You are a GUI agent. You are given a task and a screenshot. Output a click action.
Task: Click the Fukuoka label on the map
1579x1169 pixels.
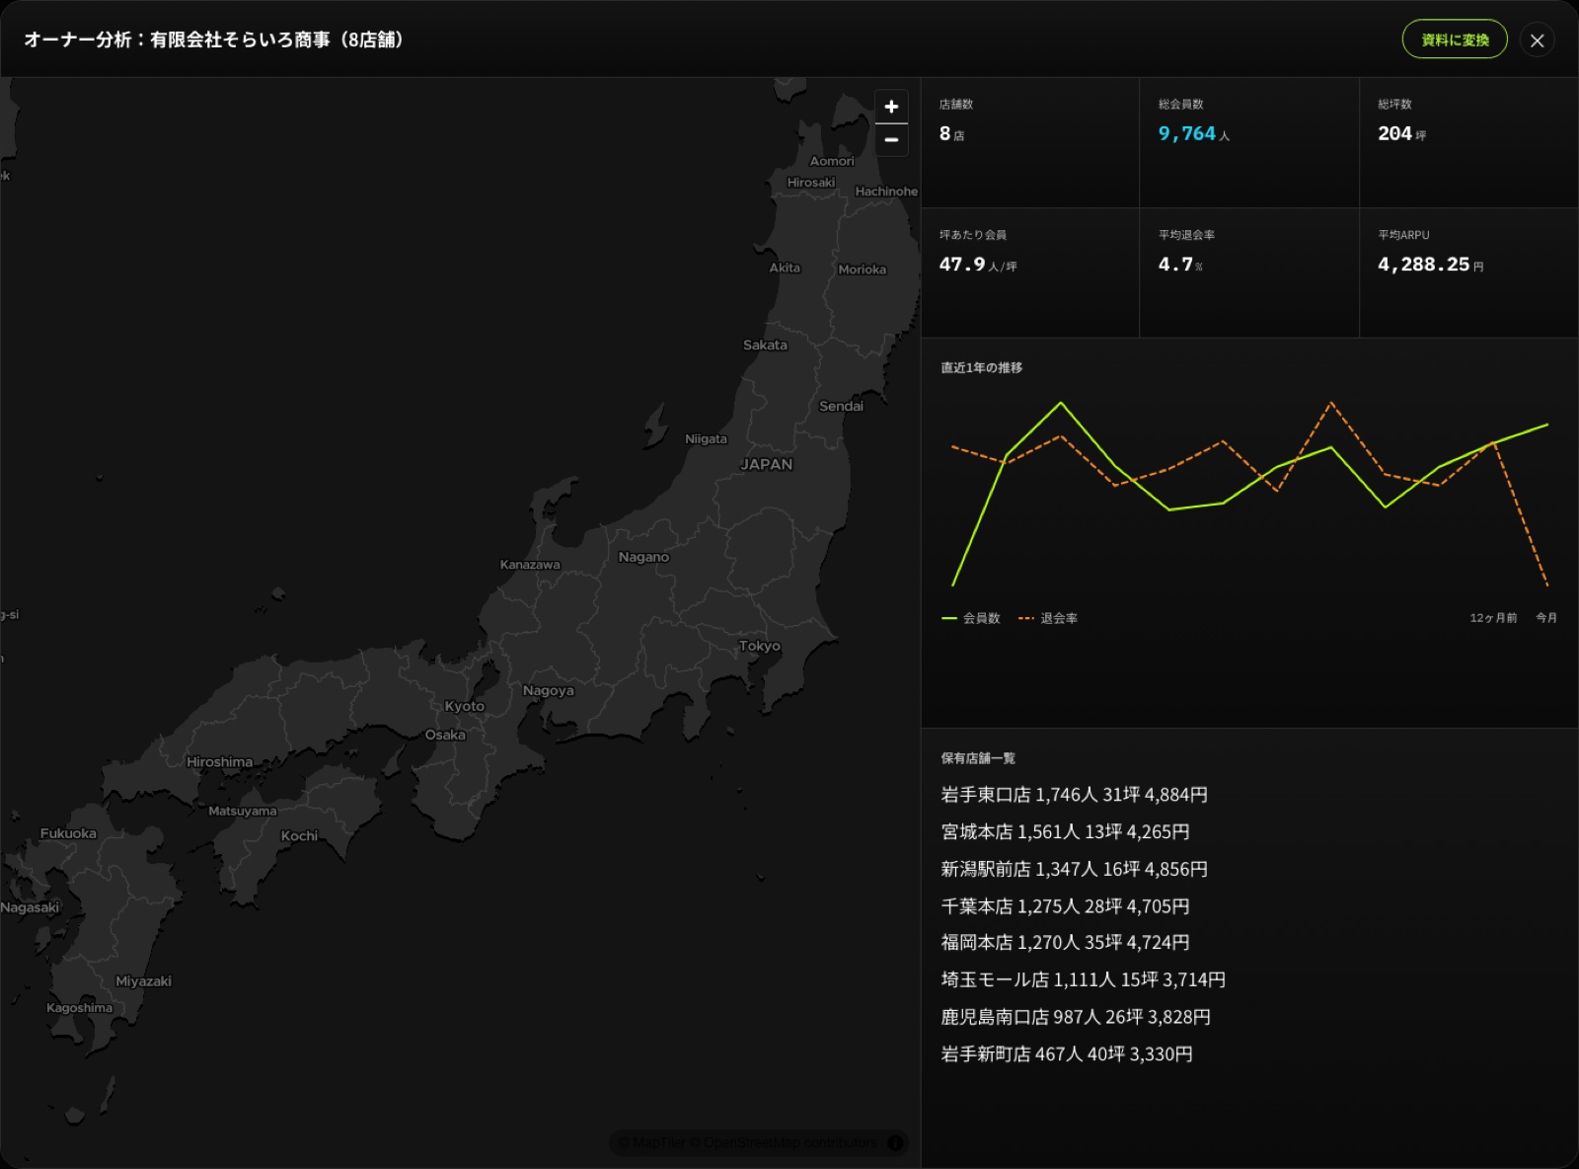point(68,833)
